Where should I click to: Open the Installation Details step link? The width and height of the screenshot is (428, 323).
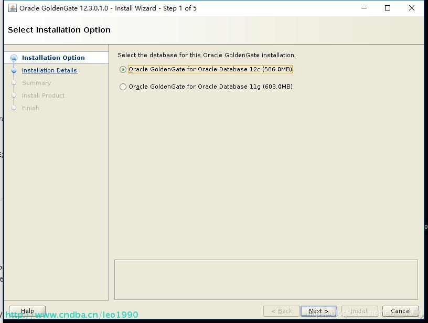click(49, 70)
